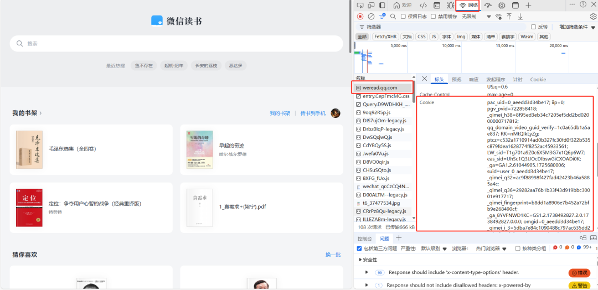Viewport: 598px width, 290px height.
Task: Select the CSS filter chip
Action: (x=421, y=37)
